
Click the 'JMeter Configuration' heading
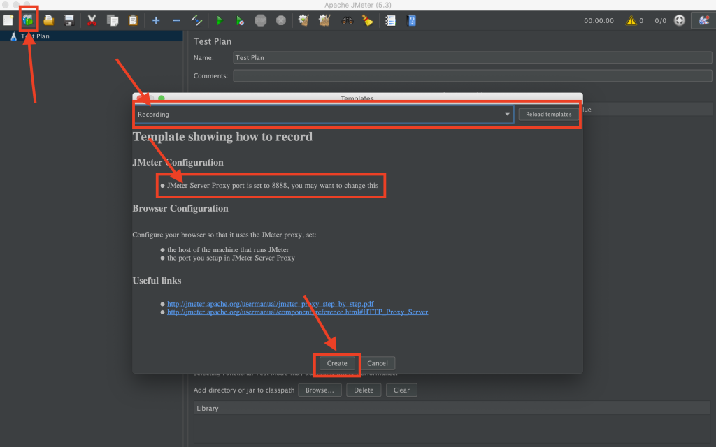[178, 162]
